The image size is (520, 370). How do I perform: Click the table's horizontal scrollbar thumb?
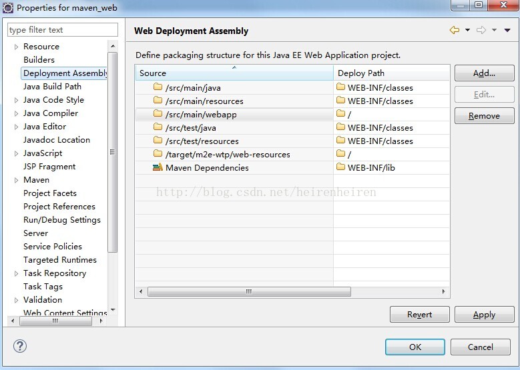point(249,291)
